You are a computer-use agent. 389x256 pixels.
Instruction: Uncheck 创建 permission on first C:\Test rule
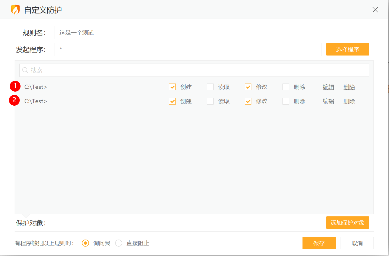[x=172, y=87]
